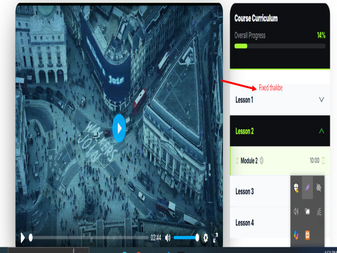Viewport: 337px width, 253px height.
Task: Collapse Lesson 2 using its green up chevron
Action: (x=321, y=131)
